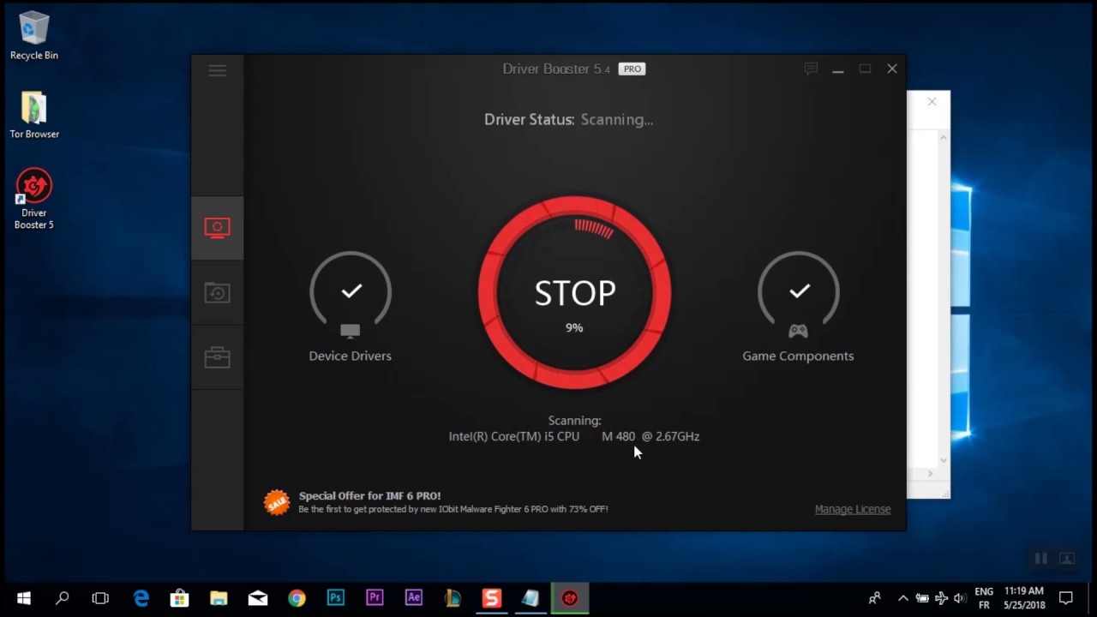
Task: Click the PRO badge in title
Action: click(632, 69)
